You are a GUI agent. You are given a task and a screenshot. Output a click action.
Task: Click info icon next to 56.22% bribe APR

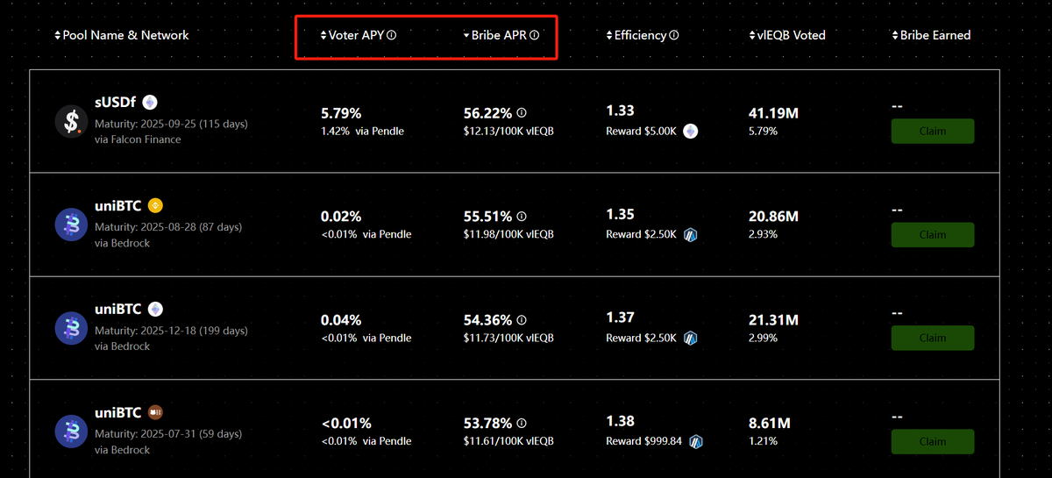coord(522,113)
